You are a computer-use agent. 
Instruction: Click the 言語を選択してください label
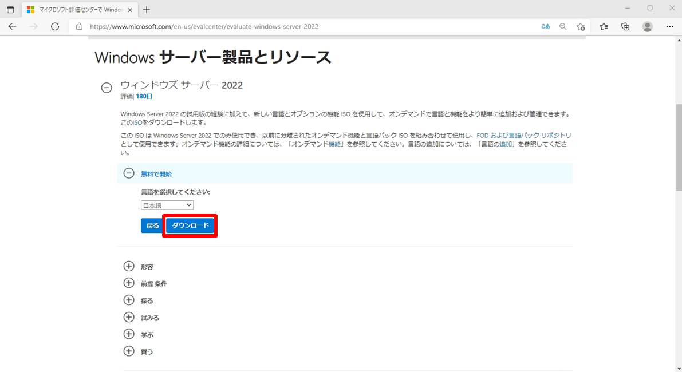[x=175, y=192]
